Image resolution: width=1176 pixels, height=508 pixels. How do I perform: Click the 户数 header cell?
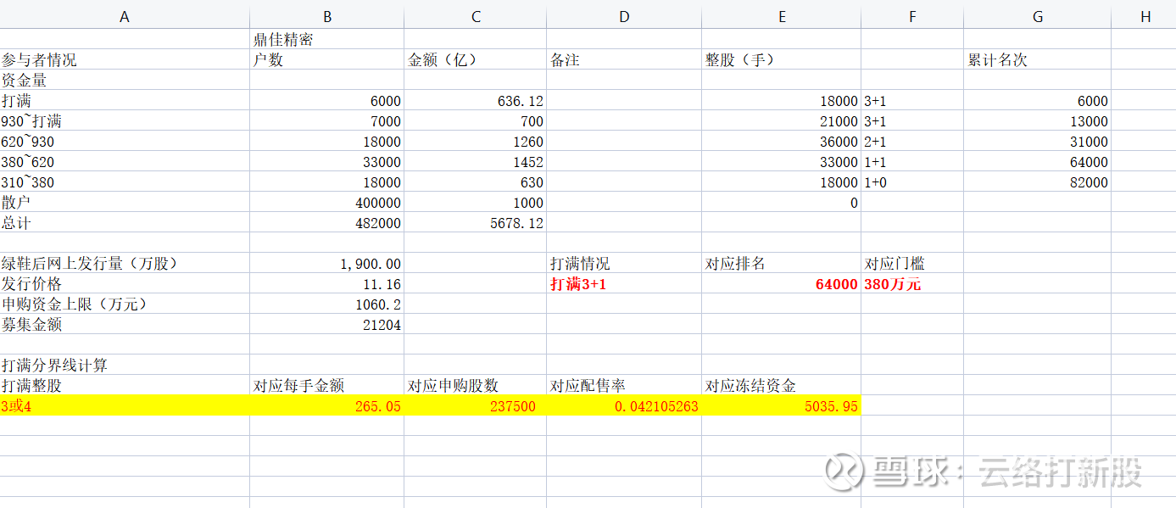click(327, 59)
